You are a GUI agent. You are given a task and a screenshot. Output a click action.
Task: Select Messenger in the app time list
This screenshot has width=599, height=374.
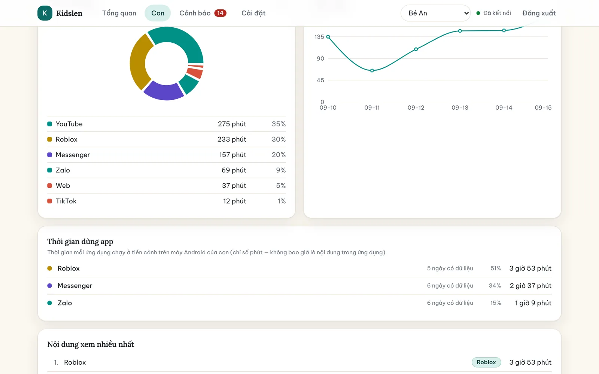pos(75,286)
